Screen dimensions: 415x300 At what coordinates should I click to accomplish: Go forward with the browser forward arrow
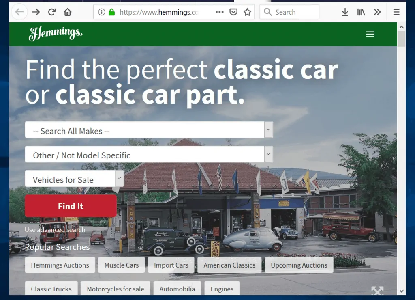coord(36,12)
